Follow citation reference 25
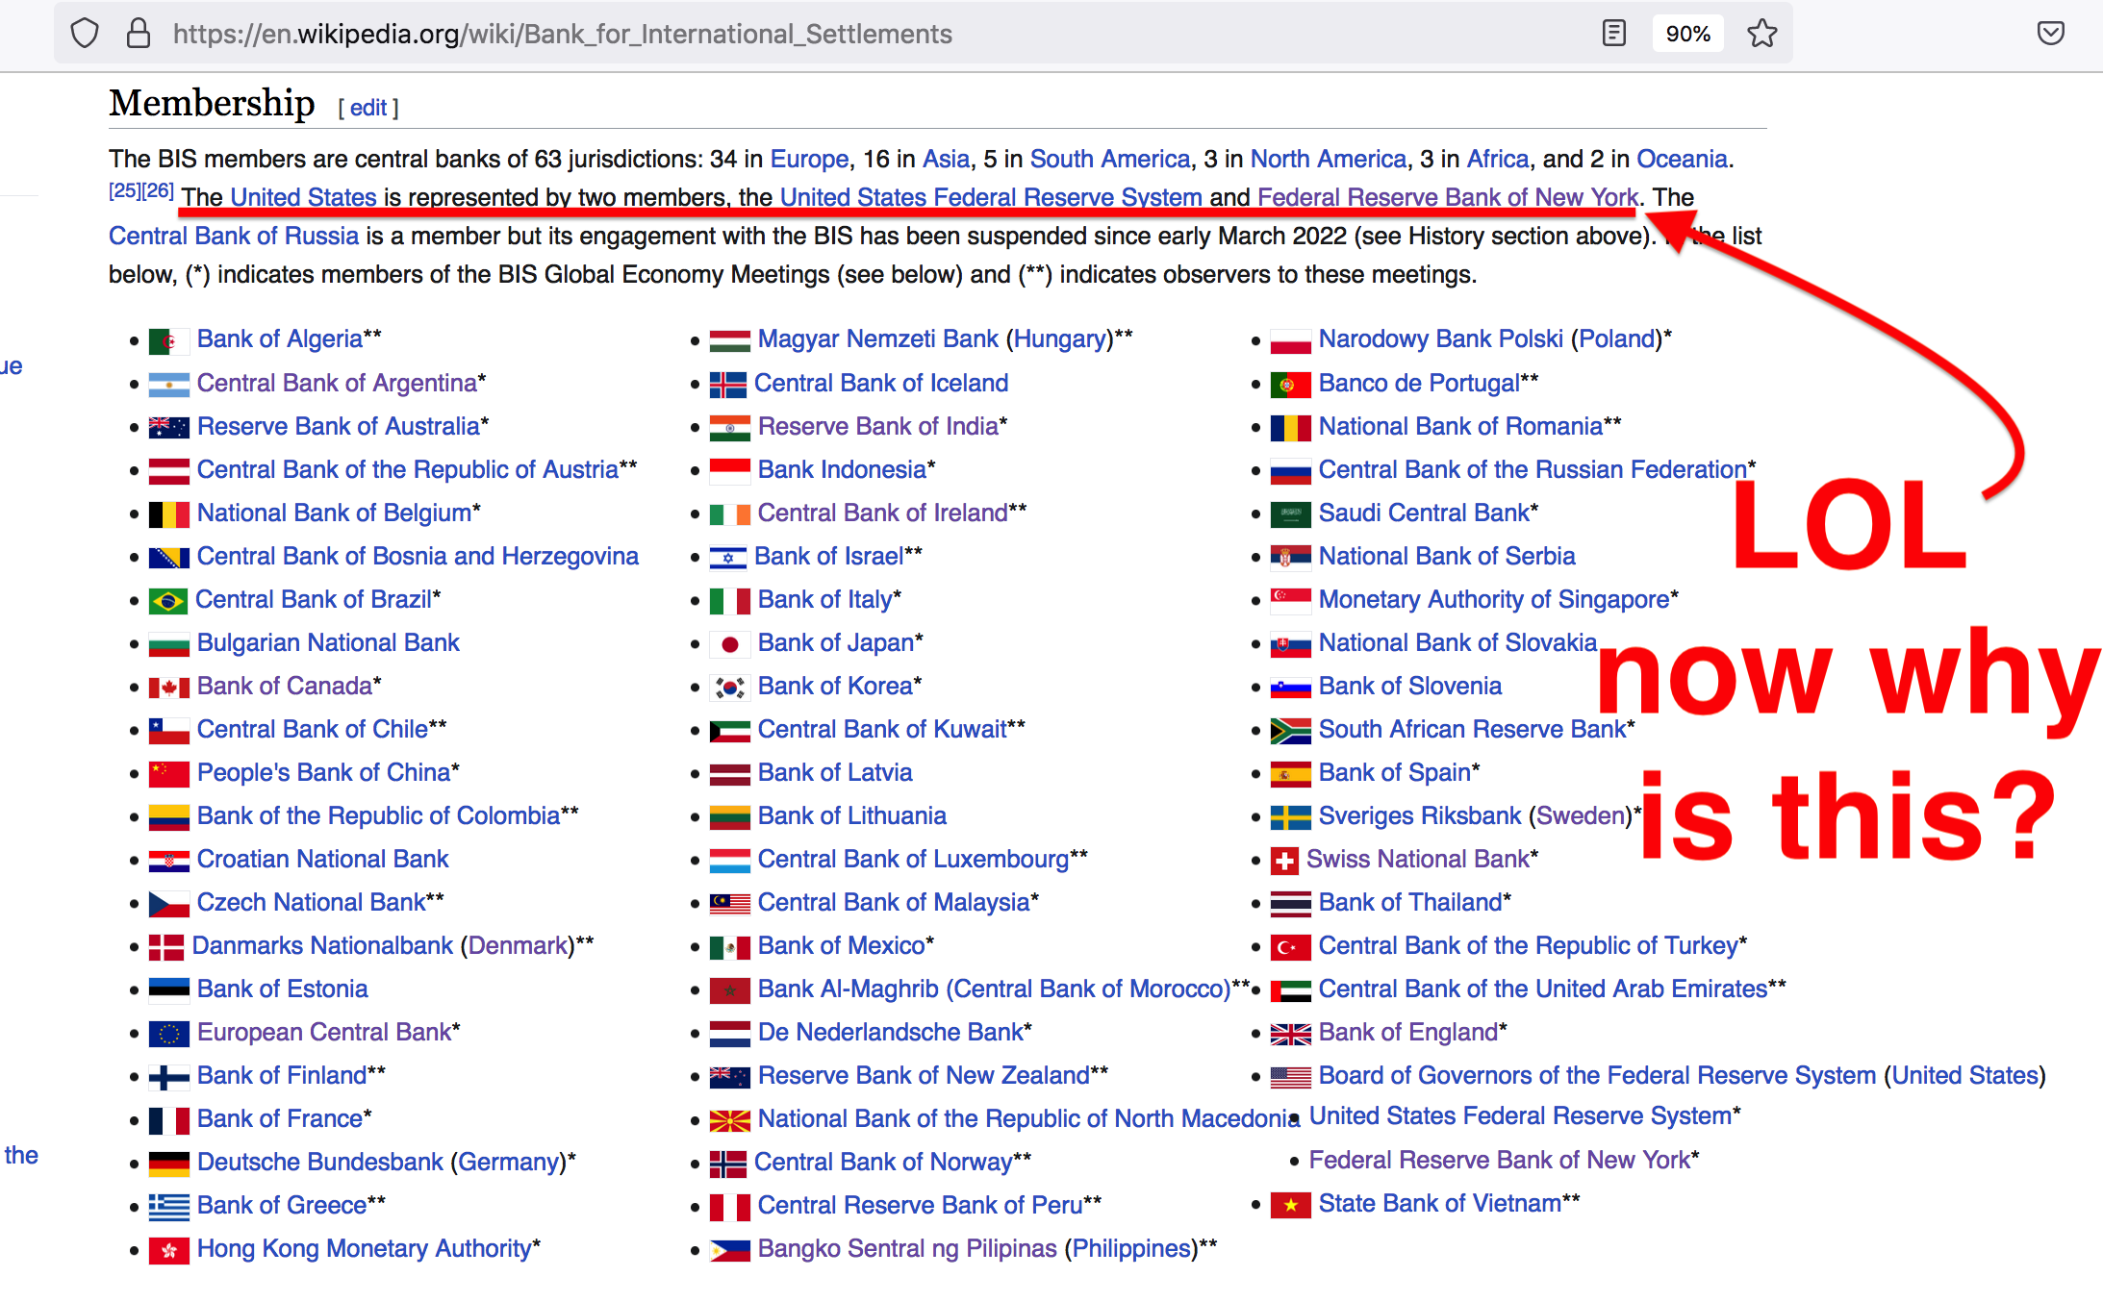The image size is (2103, 1302). pos(124,190)
